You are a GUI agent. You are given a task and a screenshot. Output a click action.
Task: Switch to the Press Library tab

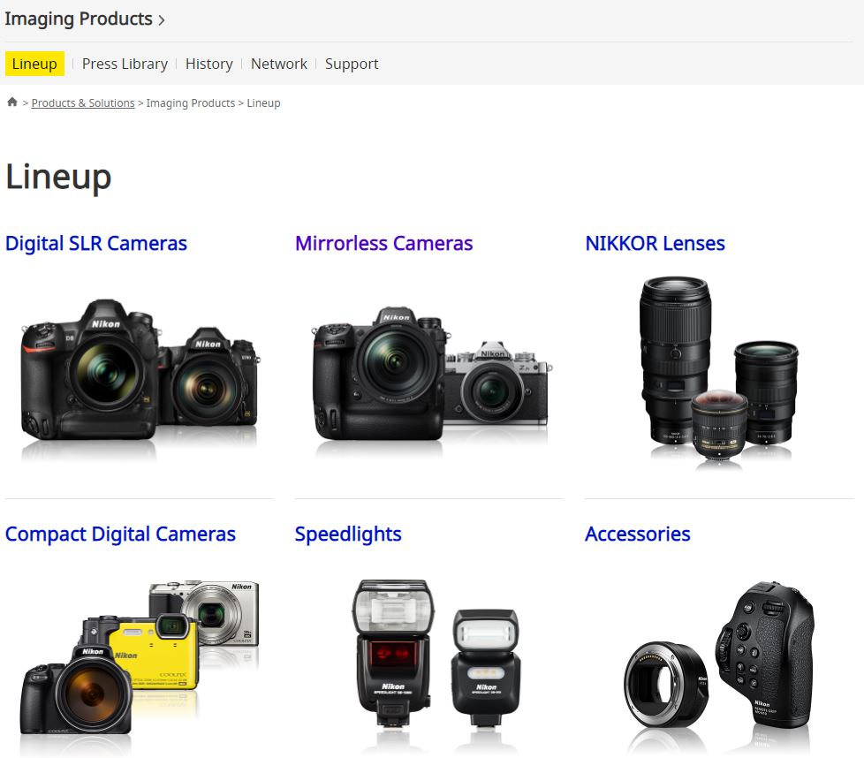coord(125,64)
